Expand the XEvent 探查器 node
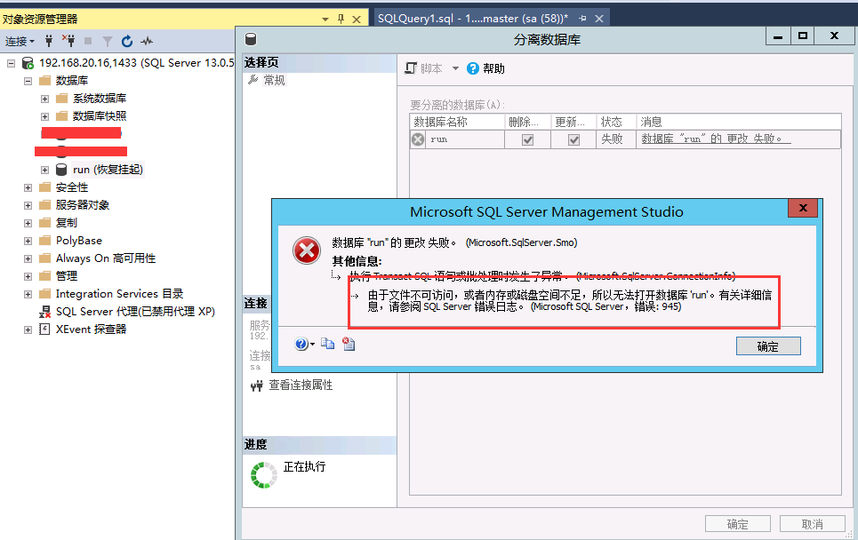 (x=28, y=330)
